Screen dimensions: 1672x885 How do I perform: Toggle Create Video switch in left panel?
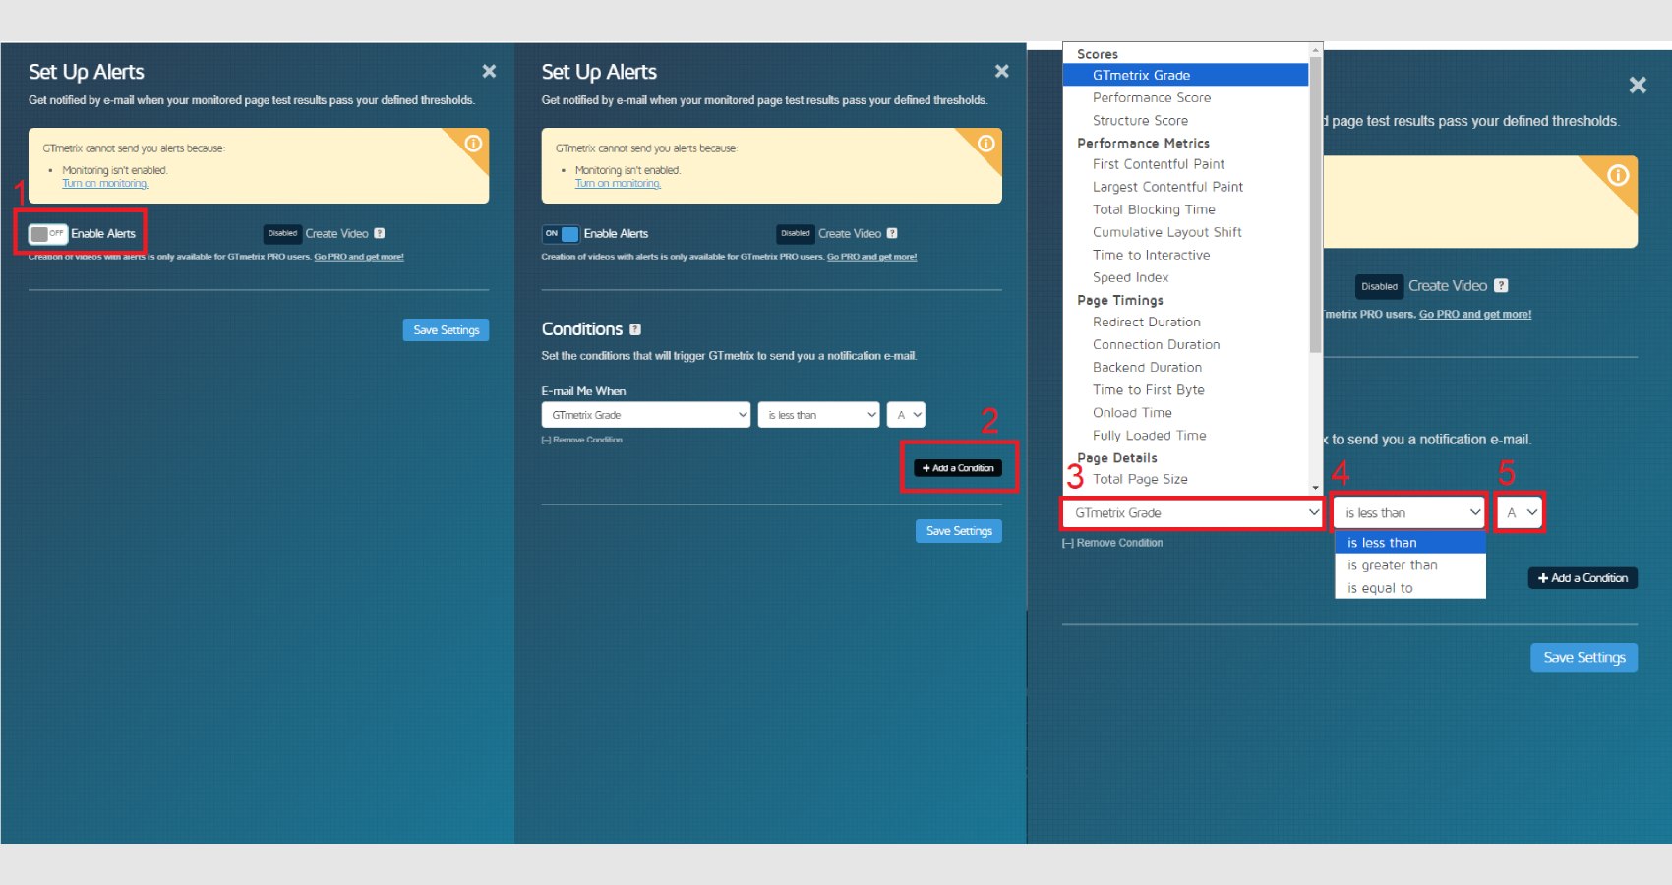[x=282, y=233]
